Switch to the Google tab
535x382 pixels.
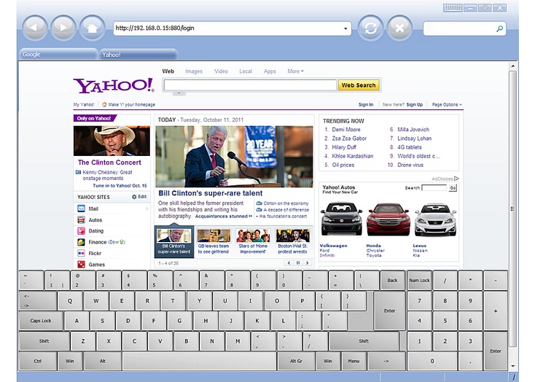tap(58, 54)
